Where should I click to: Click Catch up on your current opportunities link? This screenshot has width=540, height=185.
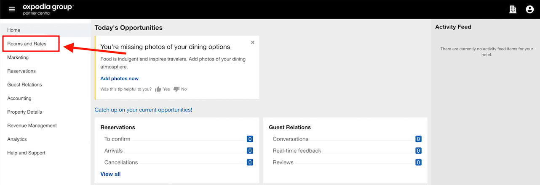click(x=143, y=110)
